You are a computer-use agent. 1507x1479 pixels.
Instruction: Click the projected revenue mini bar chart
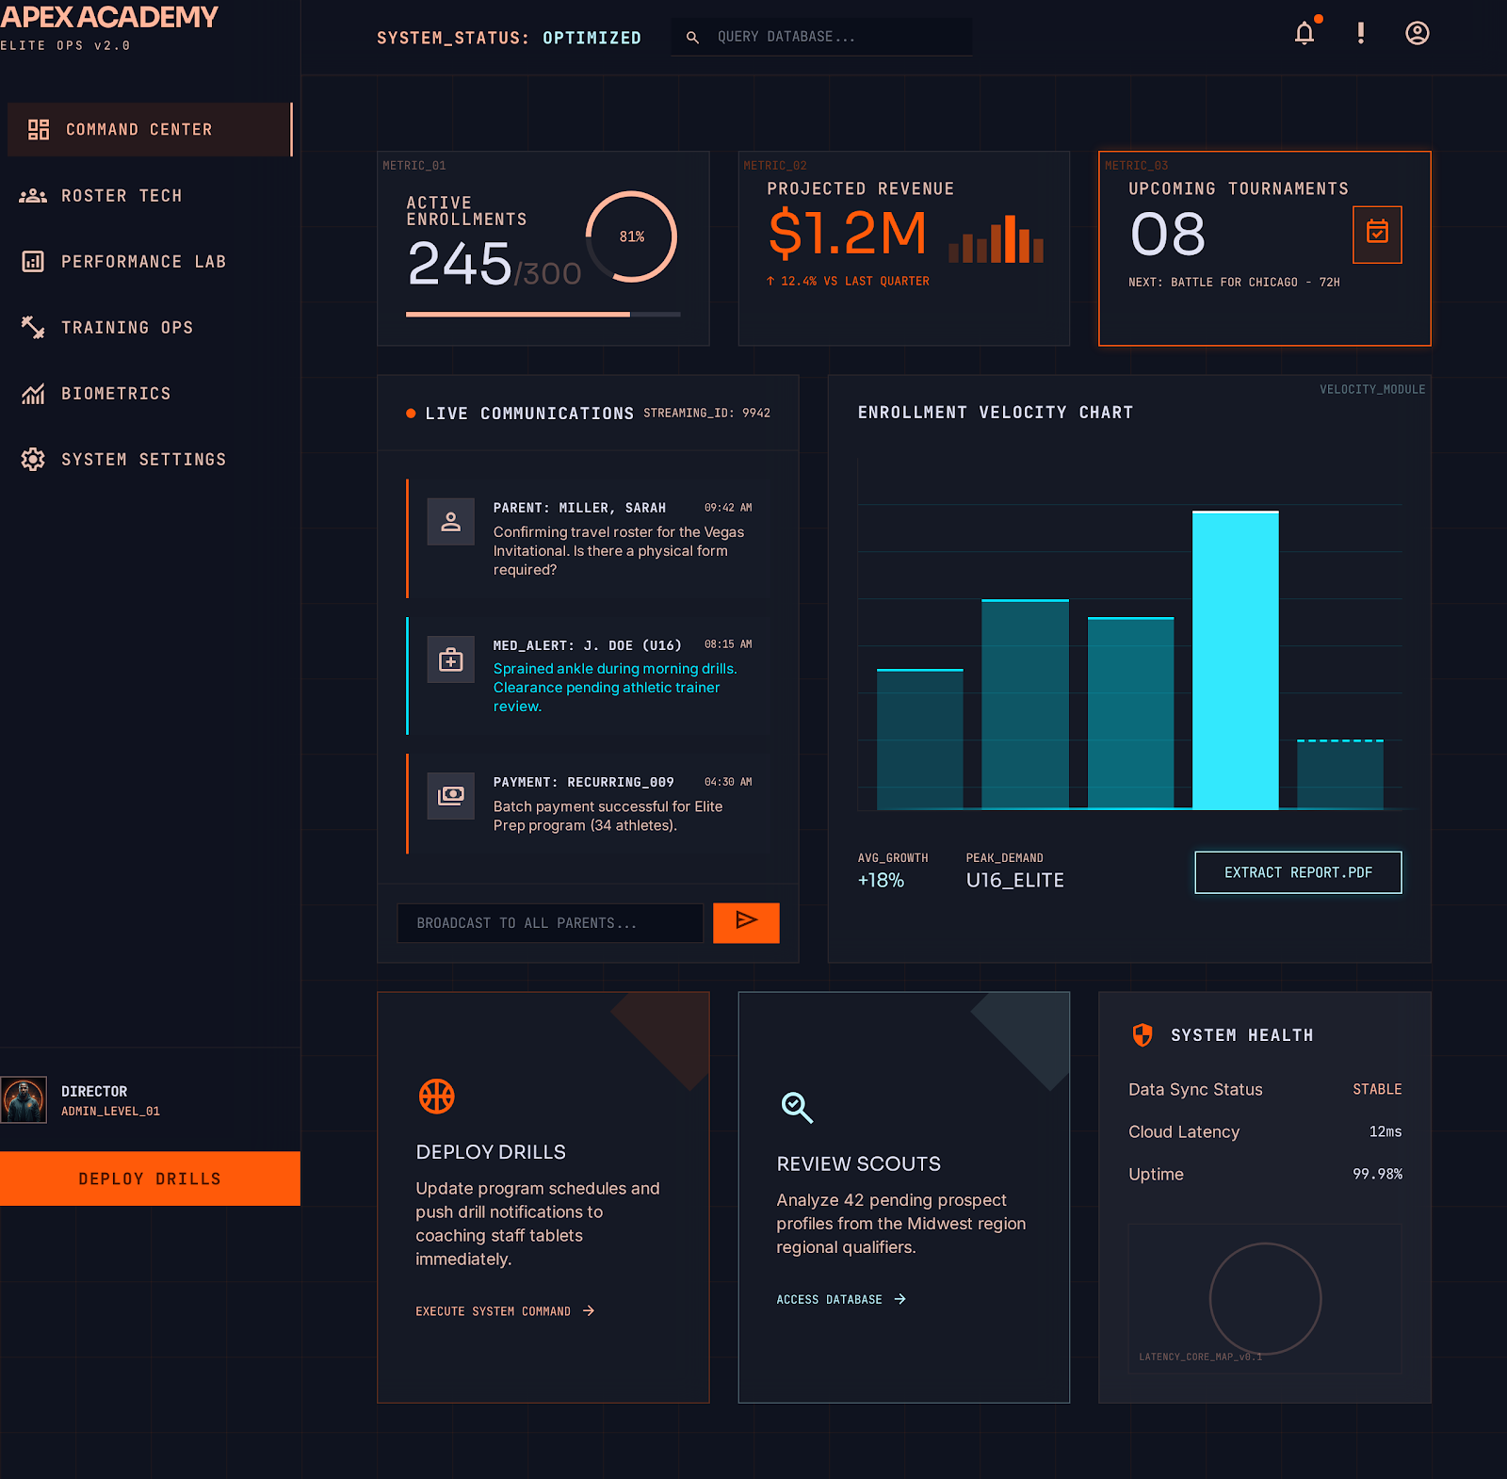click(x=996, y=238)
